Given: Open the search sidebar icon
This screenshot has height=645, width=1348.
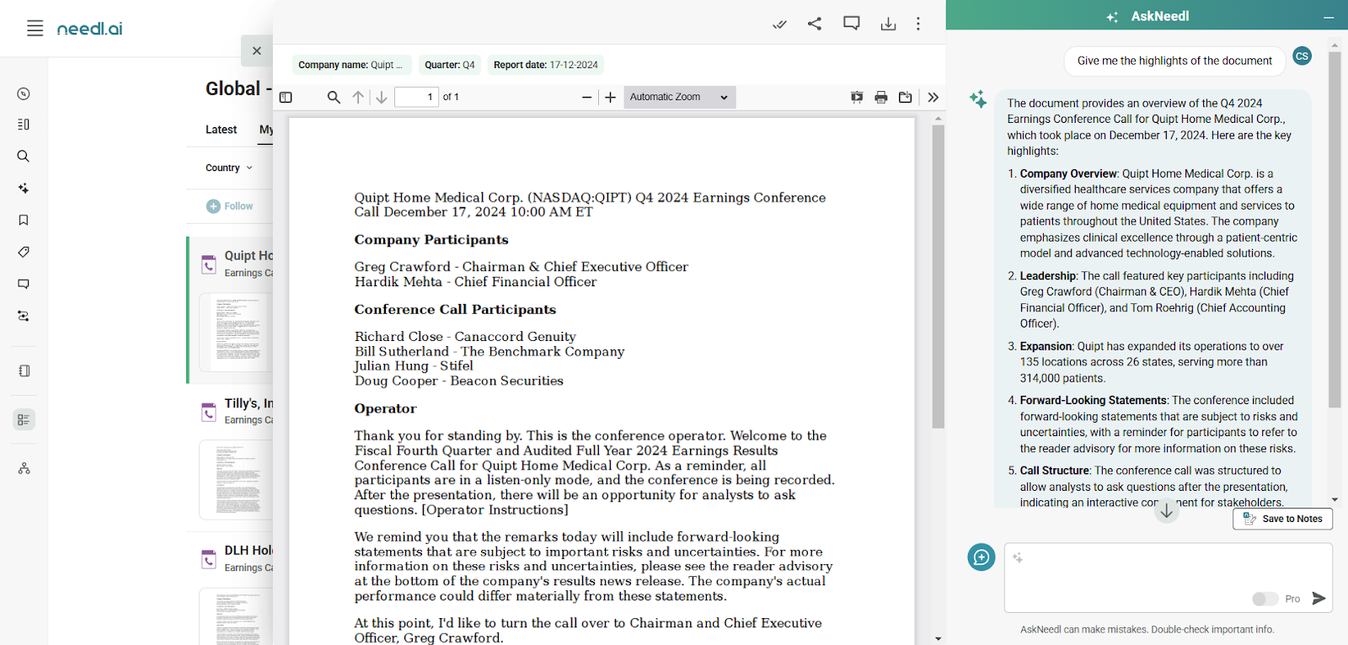Looking at the screenshot, I should [x=24, y=157].
